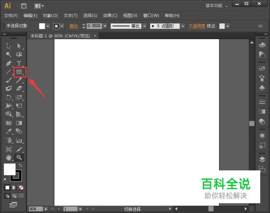The width and height of the screenshot is (270, 213).
Task: Open the 80% zoom level dropdown
Action: 46,209
